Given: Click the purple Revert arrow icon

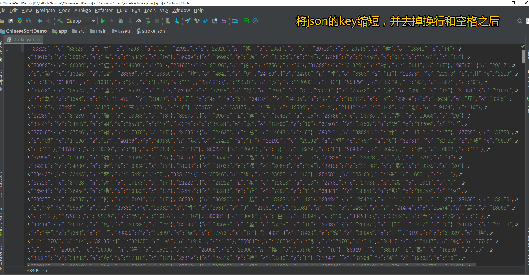Looking at the screenshot, I should [224, 21].
